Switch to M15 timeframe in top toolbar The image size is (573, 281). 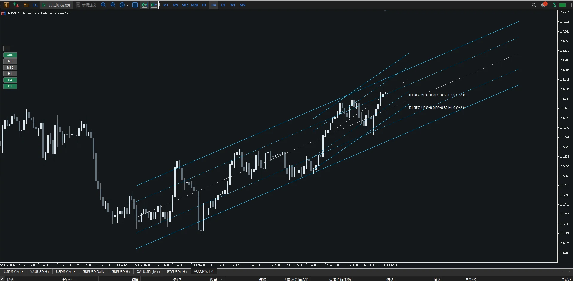(x=185, y=5)
